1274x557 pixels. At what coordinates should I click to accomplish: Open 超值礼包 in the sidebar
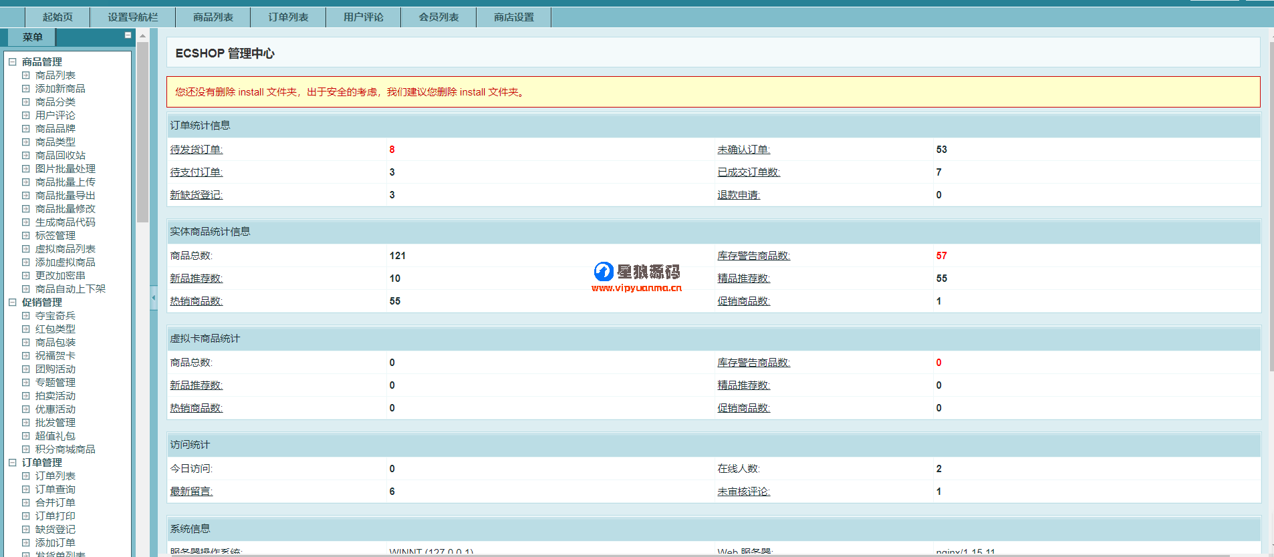click(55, 435)
